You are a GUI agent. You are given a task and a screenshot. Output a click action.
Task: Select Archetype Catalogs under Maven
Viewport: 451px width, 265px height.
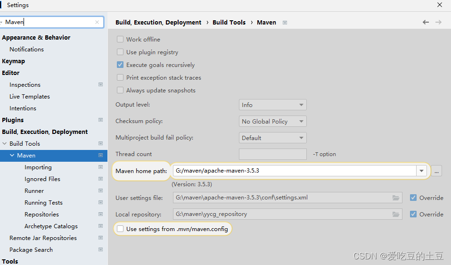coord(51,226)
